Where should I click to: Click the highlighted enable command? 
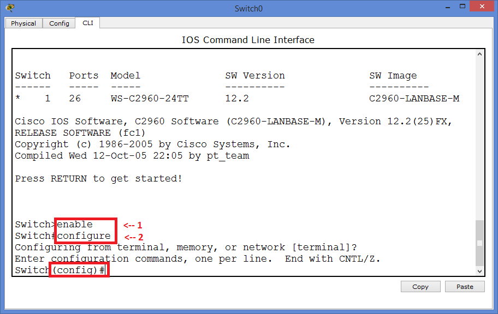[x=75, y=224]
